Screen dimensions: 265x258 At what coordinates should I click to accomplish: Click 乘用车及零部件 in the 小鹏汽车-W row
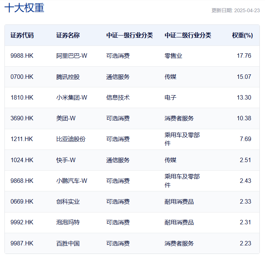tap(182, 181)
